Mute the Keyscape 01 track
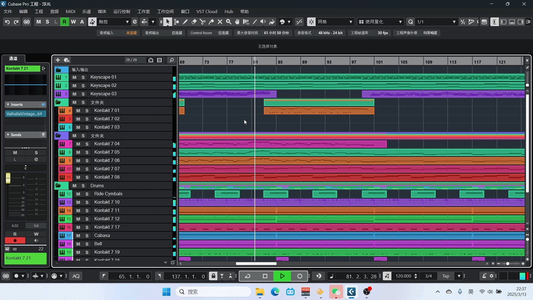Screen dimensions: 533x300 pos(74,77)
